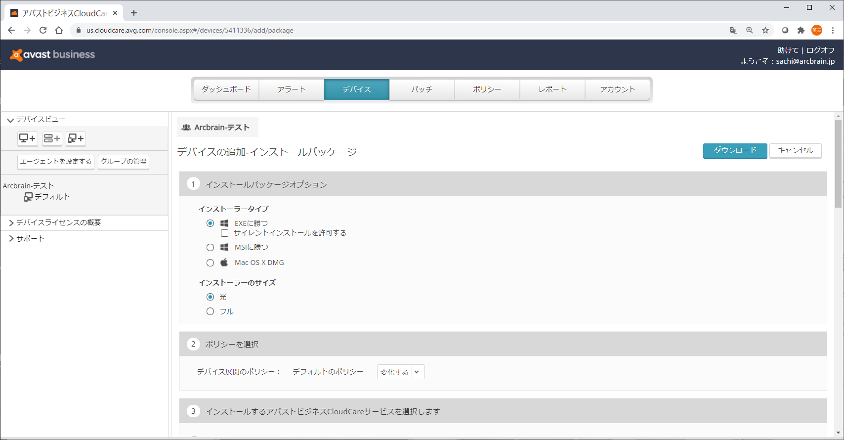Click the browser back arrow
The width and height of the screenshot is (844, 440).
tap(11, 30)
